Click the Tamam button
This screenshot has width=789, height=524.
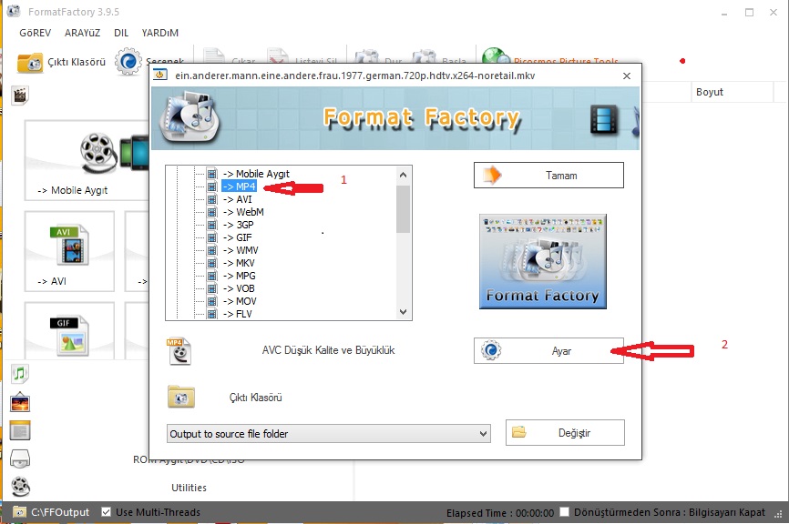pos(548,176)
